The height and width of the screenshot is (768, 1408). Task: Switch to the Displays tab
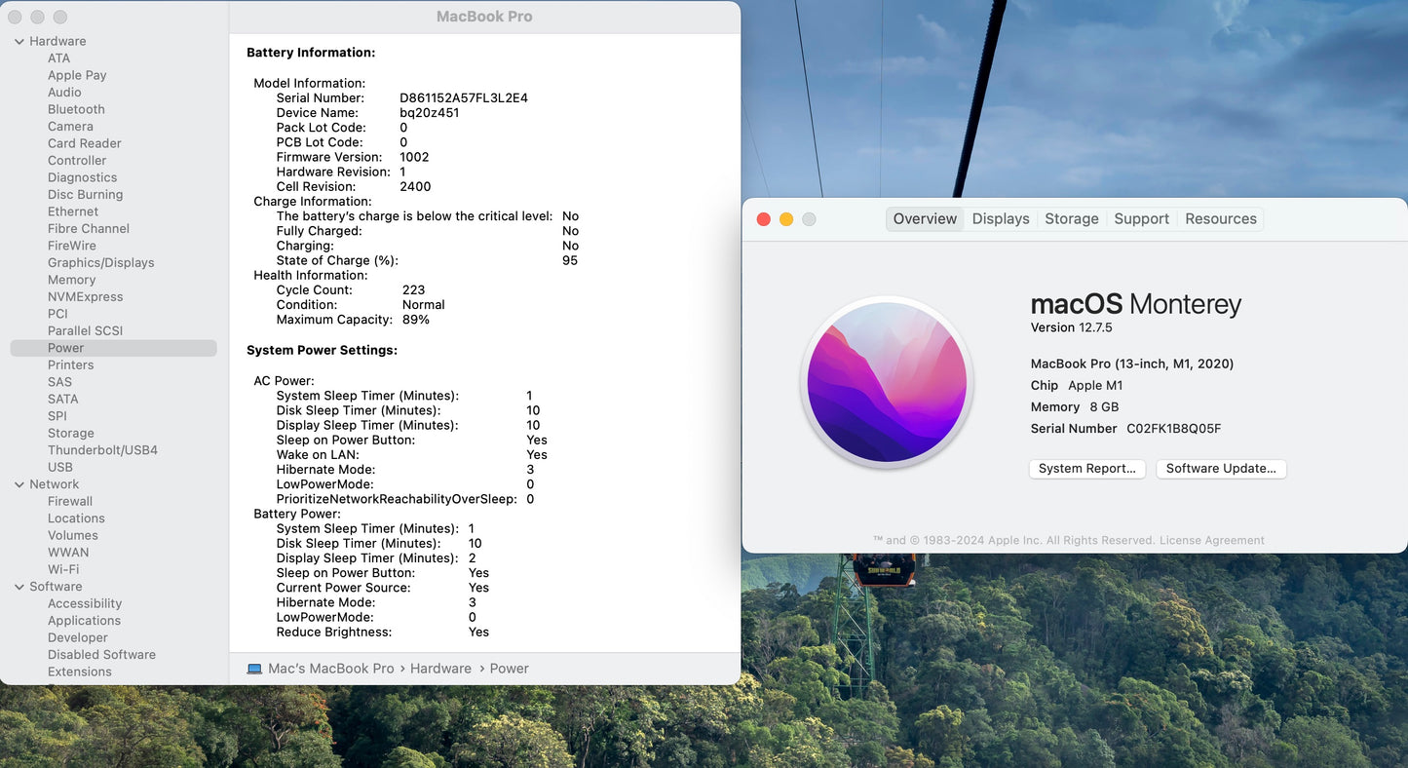tap(1001, 219)
